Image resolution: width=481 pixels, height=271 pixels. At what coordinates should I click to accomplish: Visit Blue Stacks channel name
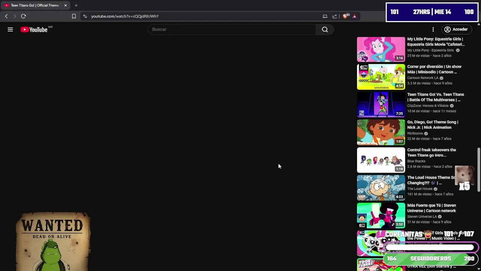tap(416, 161)
